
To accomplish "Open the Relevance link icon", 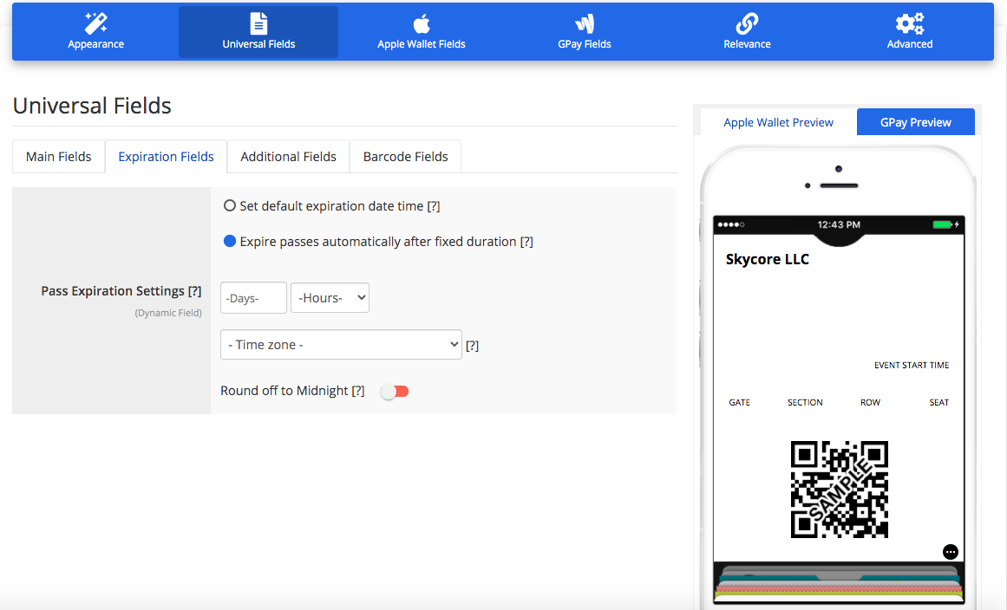I will pyautogui.click(x=747, y=23).
